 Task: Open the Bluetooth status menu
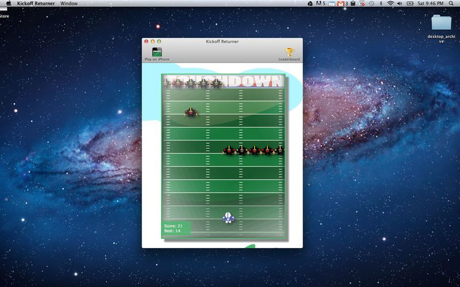(381, 3)
